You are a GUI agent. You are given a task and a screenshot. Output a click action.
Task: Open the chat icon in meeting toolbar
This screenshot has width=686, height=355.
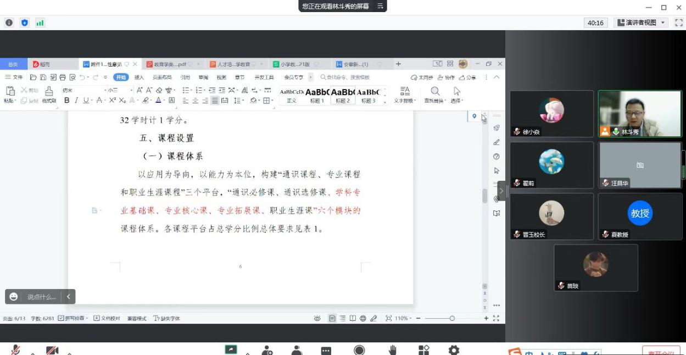click(x=326, y=351)
